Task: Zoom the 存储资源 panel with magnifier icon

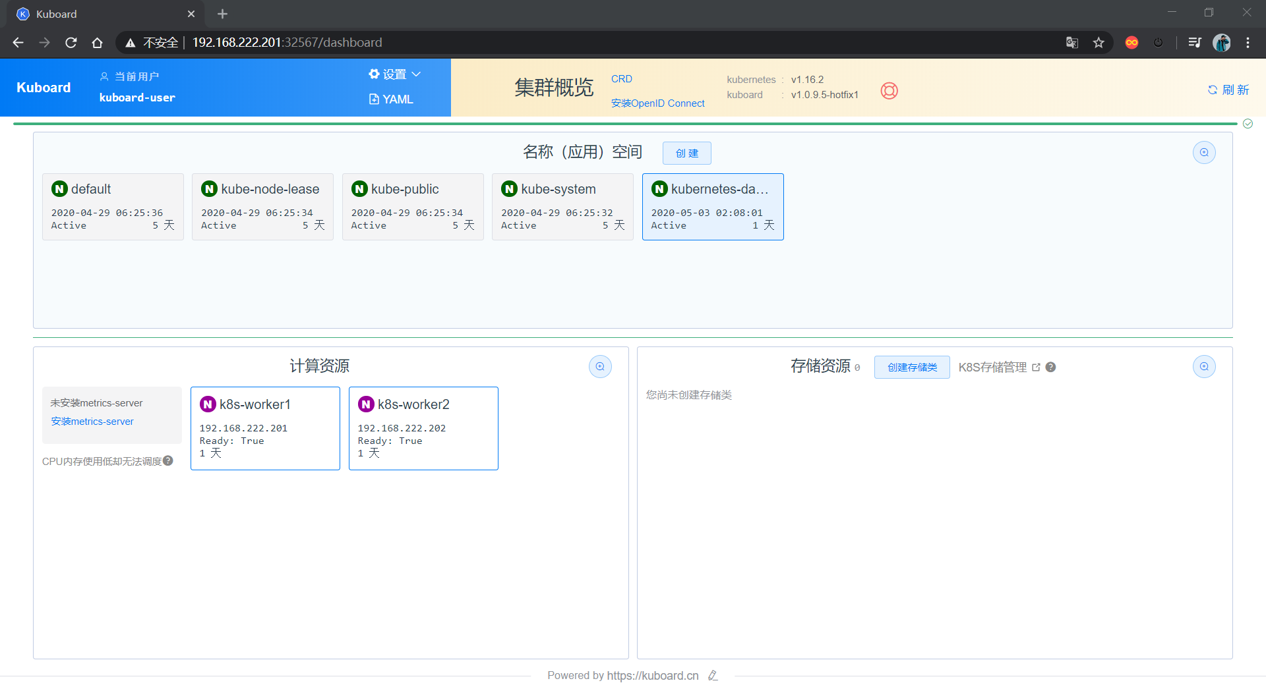Action: (x=1204, y=367)
